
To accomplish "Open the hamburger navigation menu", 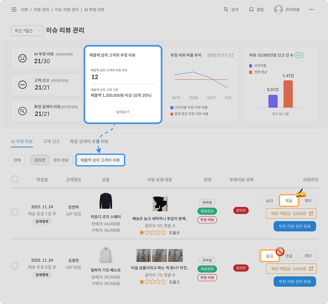I will [14, 9].
